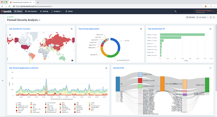Screen dimensions: 217x117
Task: Click the GOOGLE (15169) red node
Action: [140, 81]
